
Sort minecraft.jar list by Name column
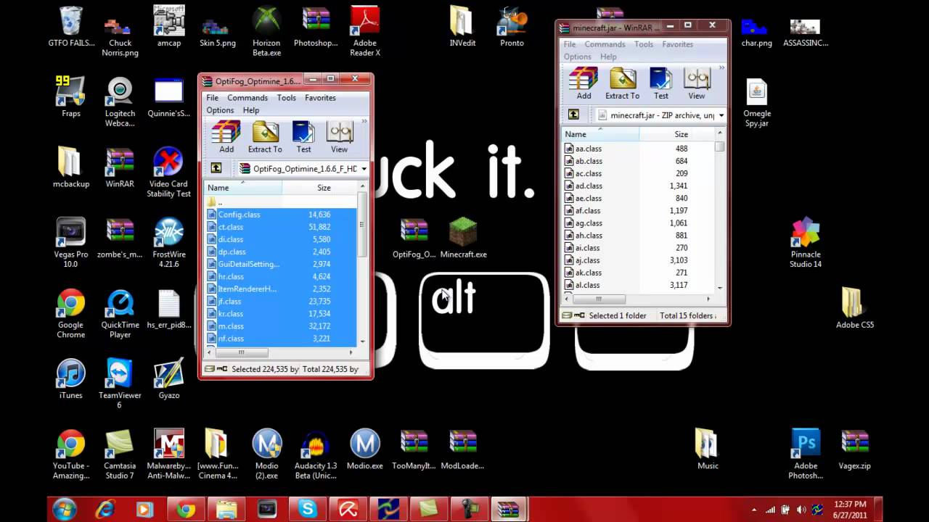599,134
